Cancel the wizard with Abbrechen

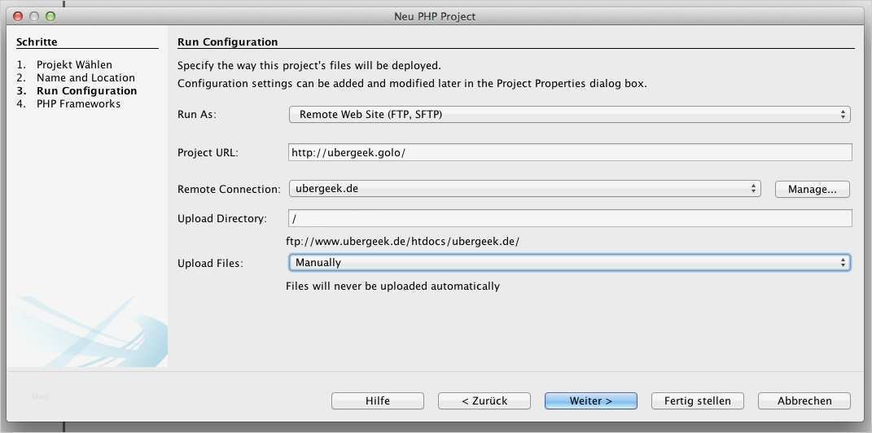(804, 400)
